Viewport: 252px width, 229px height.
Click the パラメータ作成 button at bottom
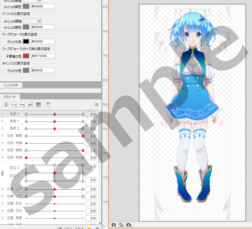(x=71, y=228)
